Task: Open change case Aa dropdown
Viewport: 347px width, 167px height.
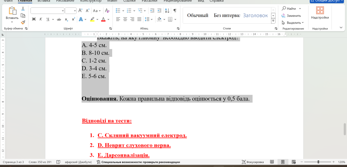Action: [x=97, y=10]
